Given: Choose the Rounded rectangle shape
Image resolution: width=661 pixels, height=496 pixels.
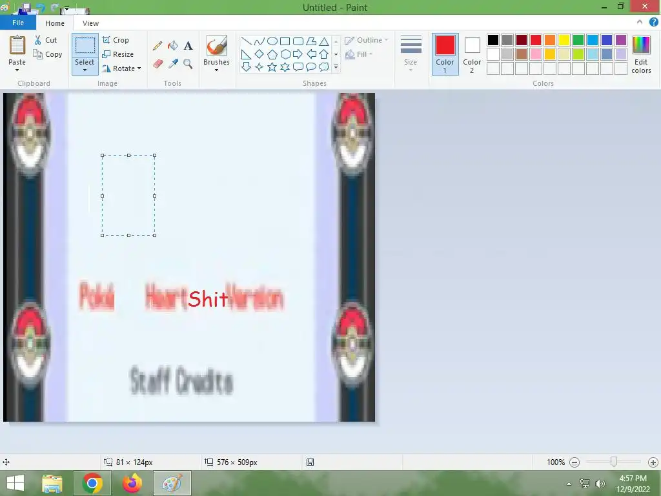Looking at the screenshot, I should (x=298, y=41).
